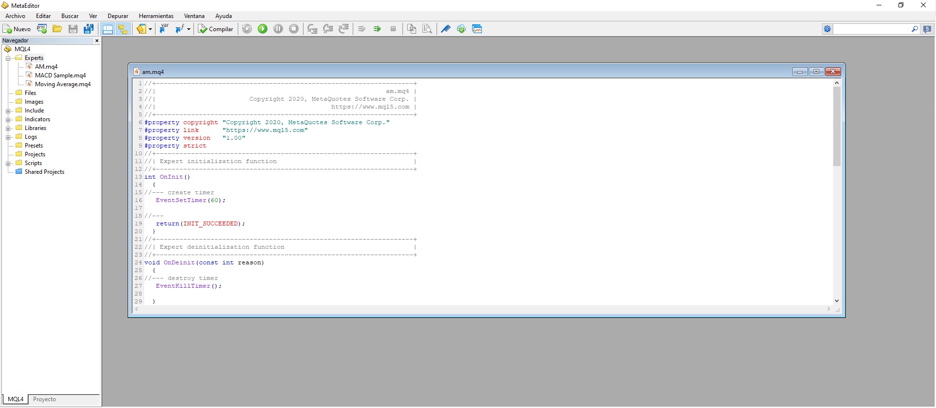The width and height of the screenshot is (936, 408).
Task: Click the blue chat icon at far right
Action: pyautogui.click(x=928, y=29)
